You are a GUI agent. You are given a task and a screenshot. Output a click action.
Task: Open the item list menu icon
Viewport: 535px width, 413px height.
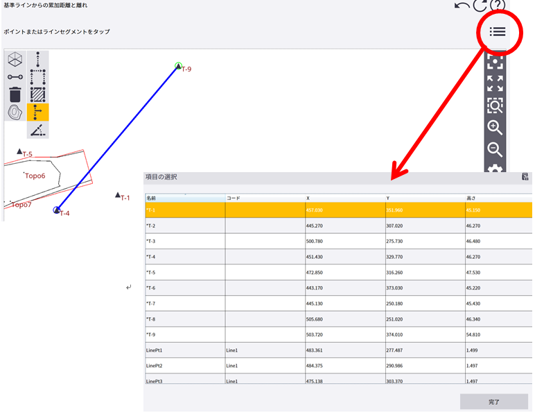click(497, 31)
